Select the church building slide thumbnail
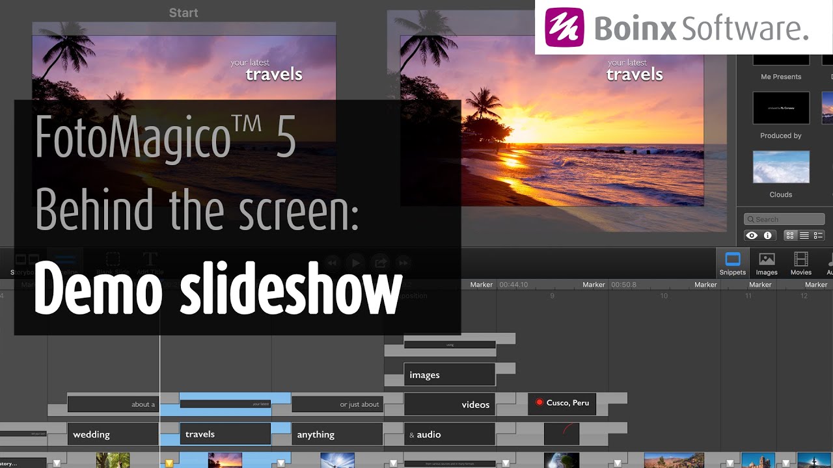 [x=758, y=461]
